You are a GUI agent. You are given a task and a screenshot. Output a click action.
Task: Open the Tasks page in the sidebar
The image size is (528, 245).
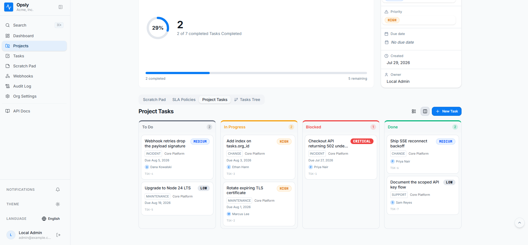click(34, 56)
